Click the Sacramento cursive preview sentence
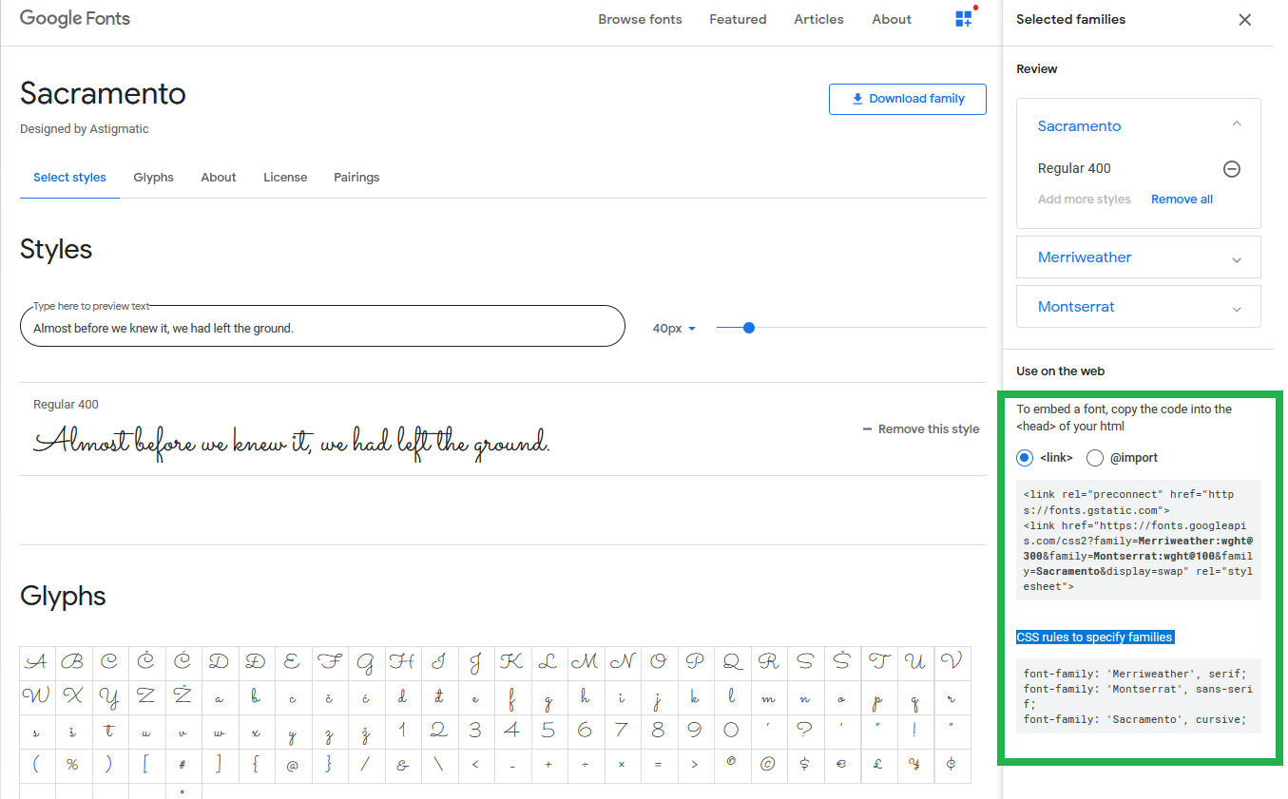This screenshot has height=799, width=1288. point(292,444)
